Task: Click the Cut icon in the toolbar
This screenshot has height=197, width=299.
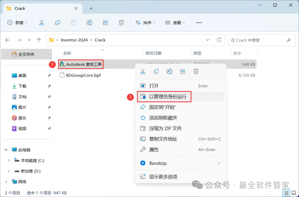Action: pos(42,23)
